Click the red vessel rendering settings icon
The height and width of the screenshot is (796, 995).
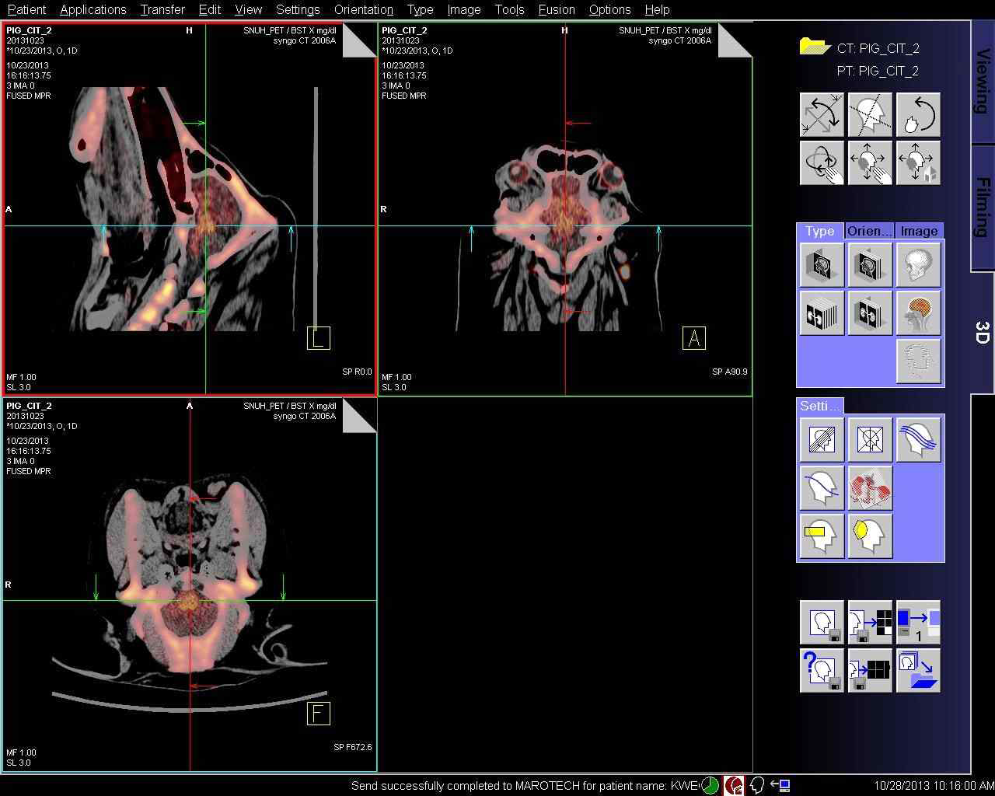coord(870,488)
